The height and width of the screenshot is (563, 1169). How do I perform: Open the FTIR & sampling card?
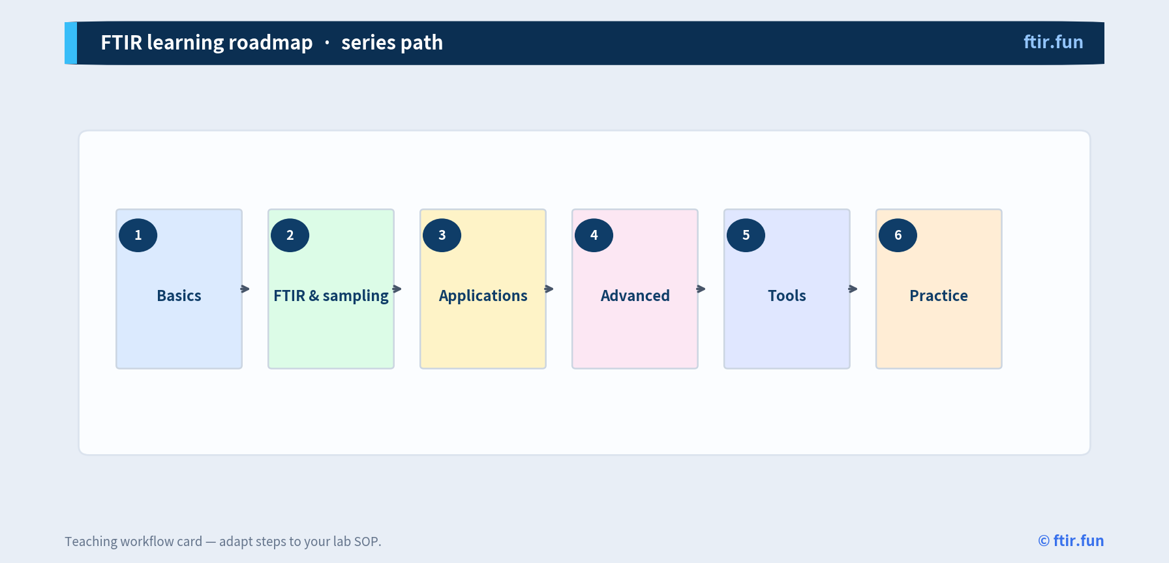click(331, 289)
